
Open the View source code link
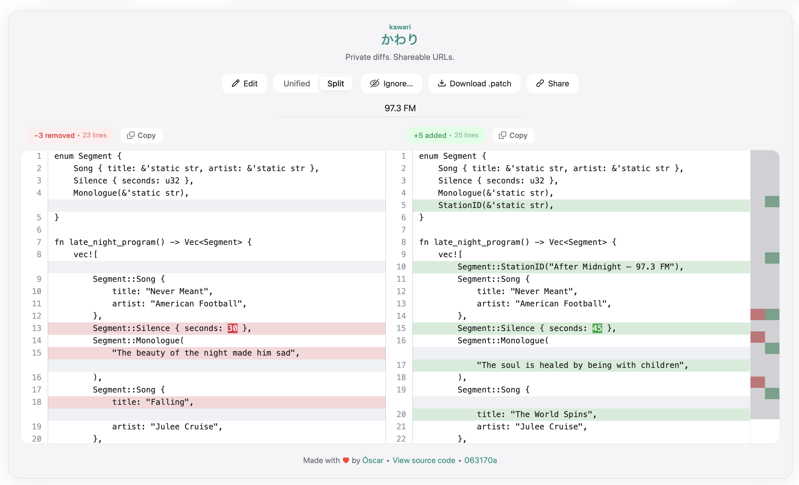(424, 460)
